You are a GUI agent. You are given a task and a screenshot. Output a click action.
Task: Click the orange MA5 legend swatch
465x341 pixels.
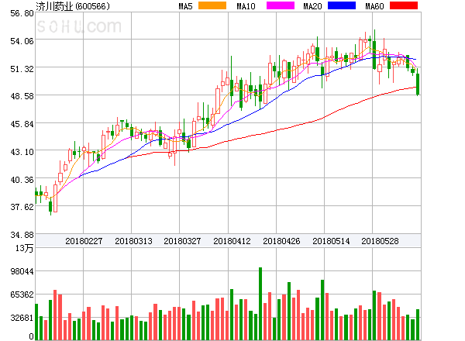point(212,5)
